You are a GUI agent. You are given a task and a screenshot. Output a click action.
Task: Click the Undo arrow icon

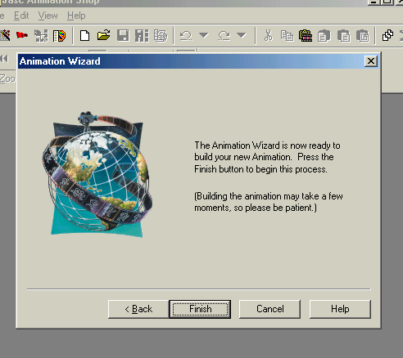coord(186,36)
